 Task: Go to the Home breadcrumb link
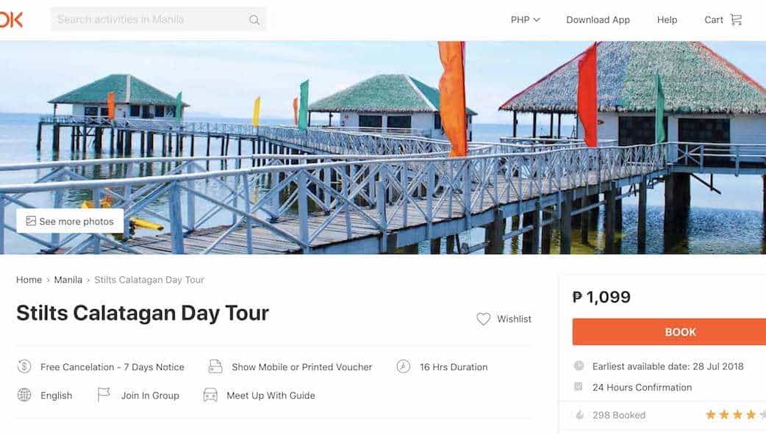click(x=29, y=280)
